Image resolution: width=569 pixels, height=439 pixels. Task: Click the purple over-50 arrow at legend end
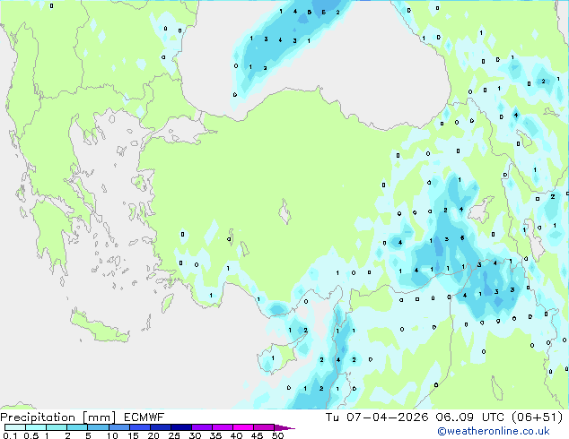284,427
